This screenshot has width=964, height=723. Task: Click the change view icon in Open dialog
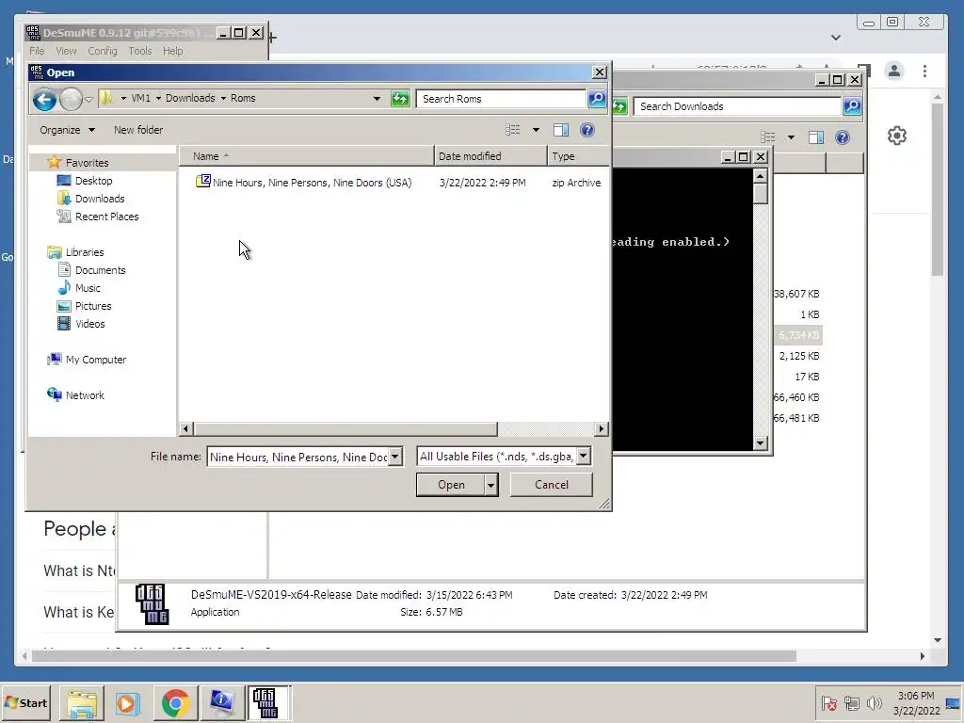513,130
